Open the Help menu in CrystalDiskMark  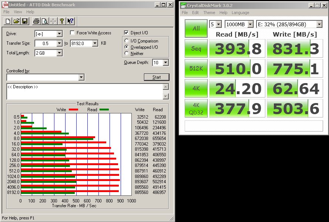pos(223,13)
